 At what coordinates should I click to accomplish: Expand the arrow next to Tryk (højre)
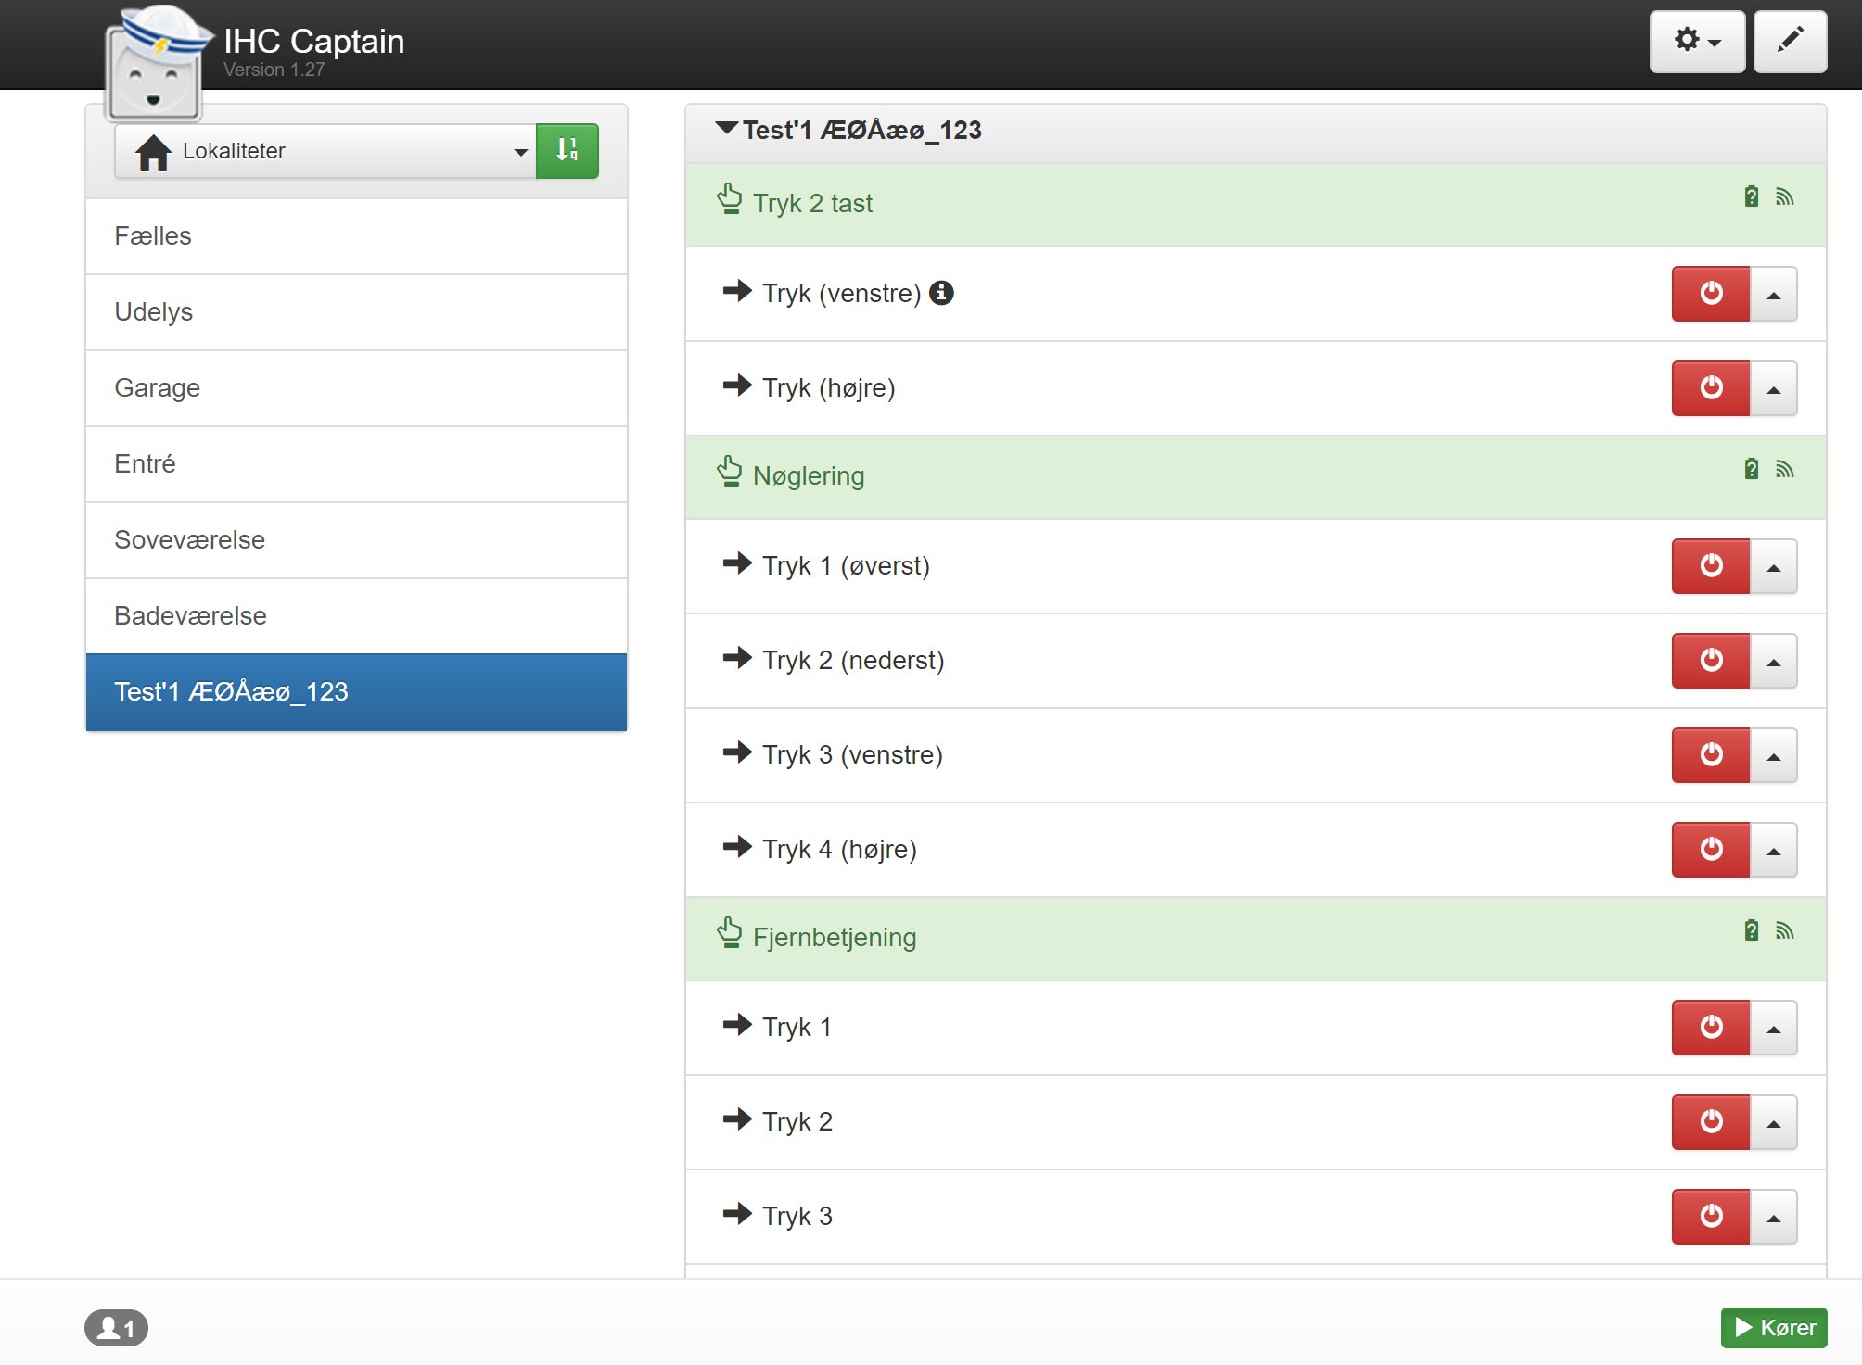(x=1773, y=388)
